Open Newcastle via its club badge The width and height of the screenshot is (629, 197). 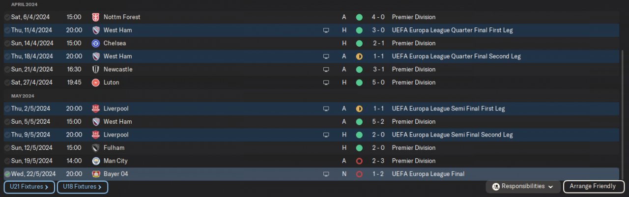pos(96,69)
